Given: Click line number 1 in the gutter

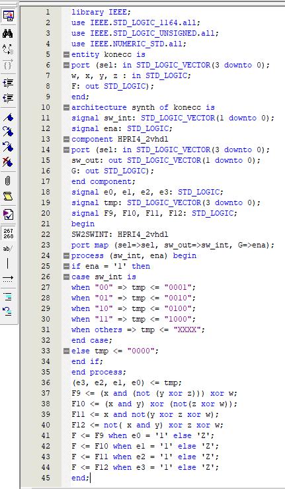Looking at the screenshot, I should click(x=48, y=12).
